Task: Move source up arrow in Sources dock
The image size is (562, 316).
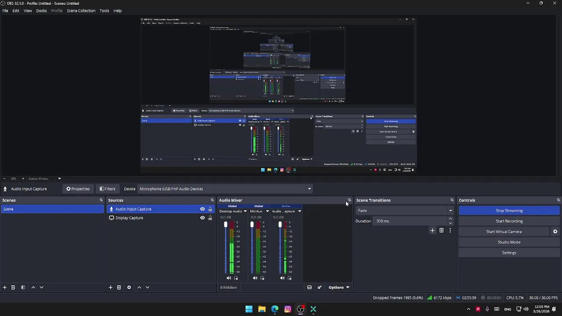Action: tap(139, 287)
